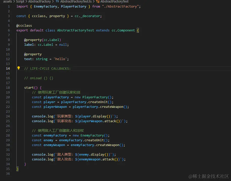Screen dimensions: 231x181
Task: Click the label property name on line 9
Action: (29, 44)
